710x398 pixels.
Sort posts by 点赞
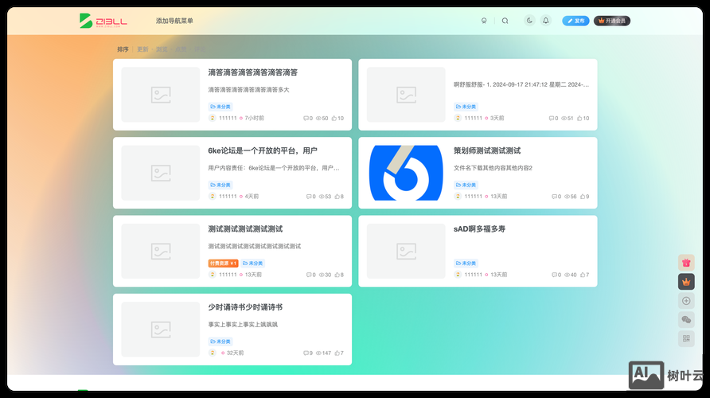[181, 49]
